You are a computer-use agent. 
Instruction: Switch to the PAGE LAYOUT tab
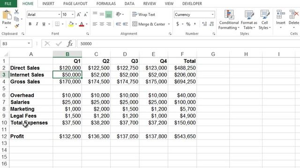[75, 4]
